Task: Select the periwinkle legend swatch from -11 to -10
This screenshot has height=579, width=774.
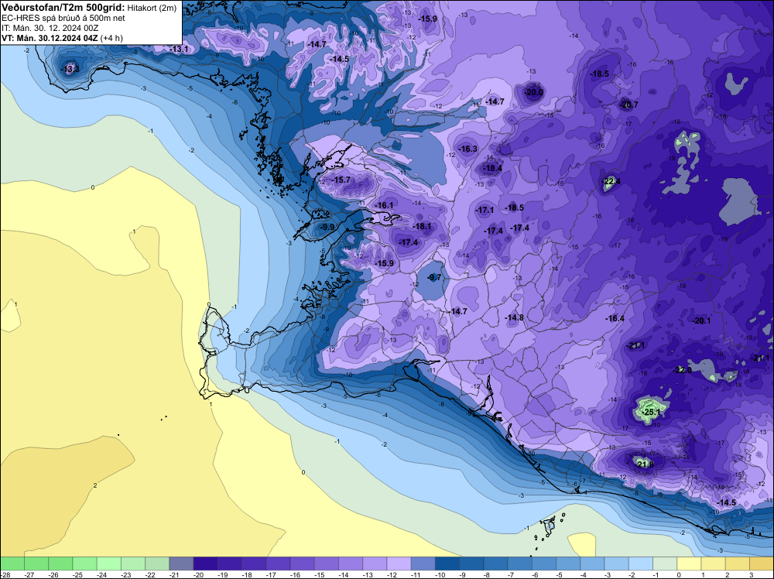Action: click(423, 564)
